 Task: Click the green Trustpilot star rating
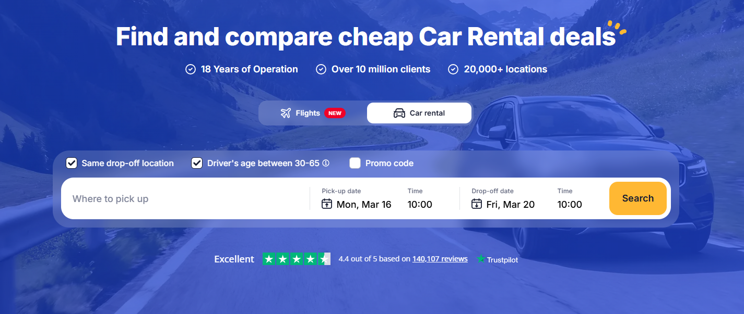coord(296,259)
